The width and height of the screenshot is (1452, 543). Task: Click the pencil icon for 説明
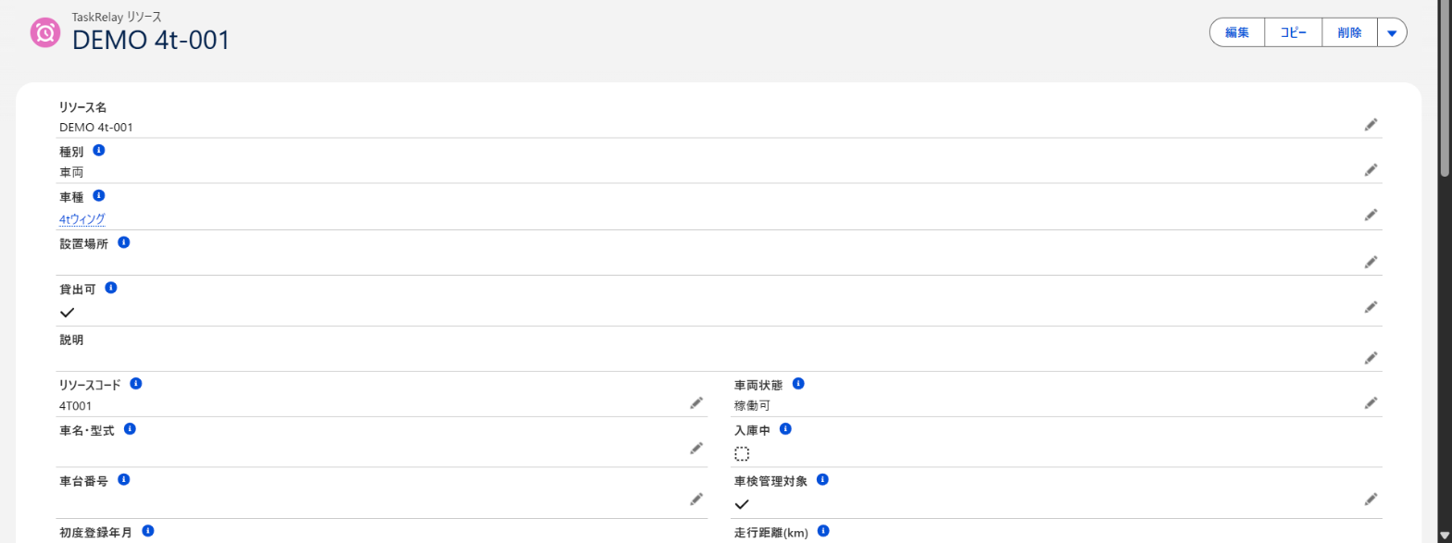(1371, 358)
